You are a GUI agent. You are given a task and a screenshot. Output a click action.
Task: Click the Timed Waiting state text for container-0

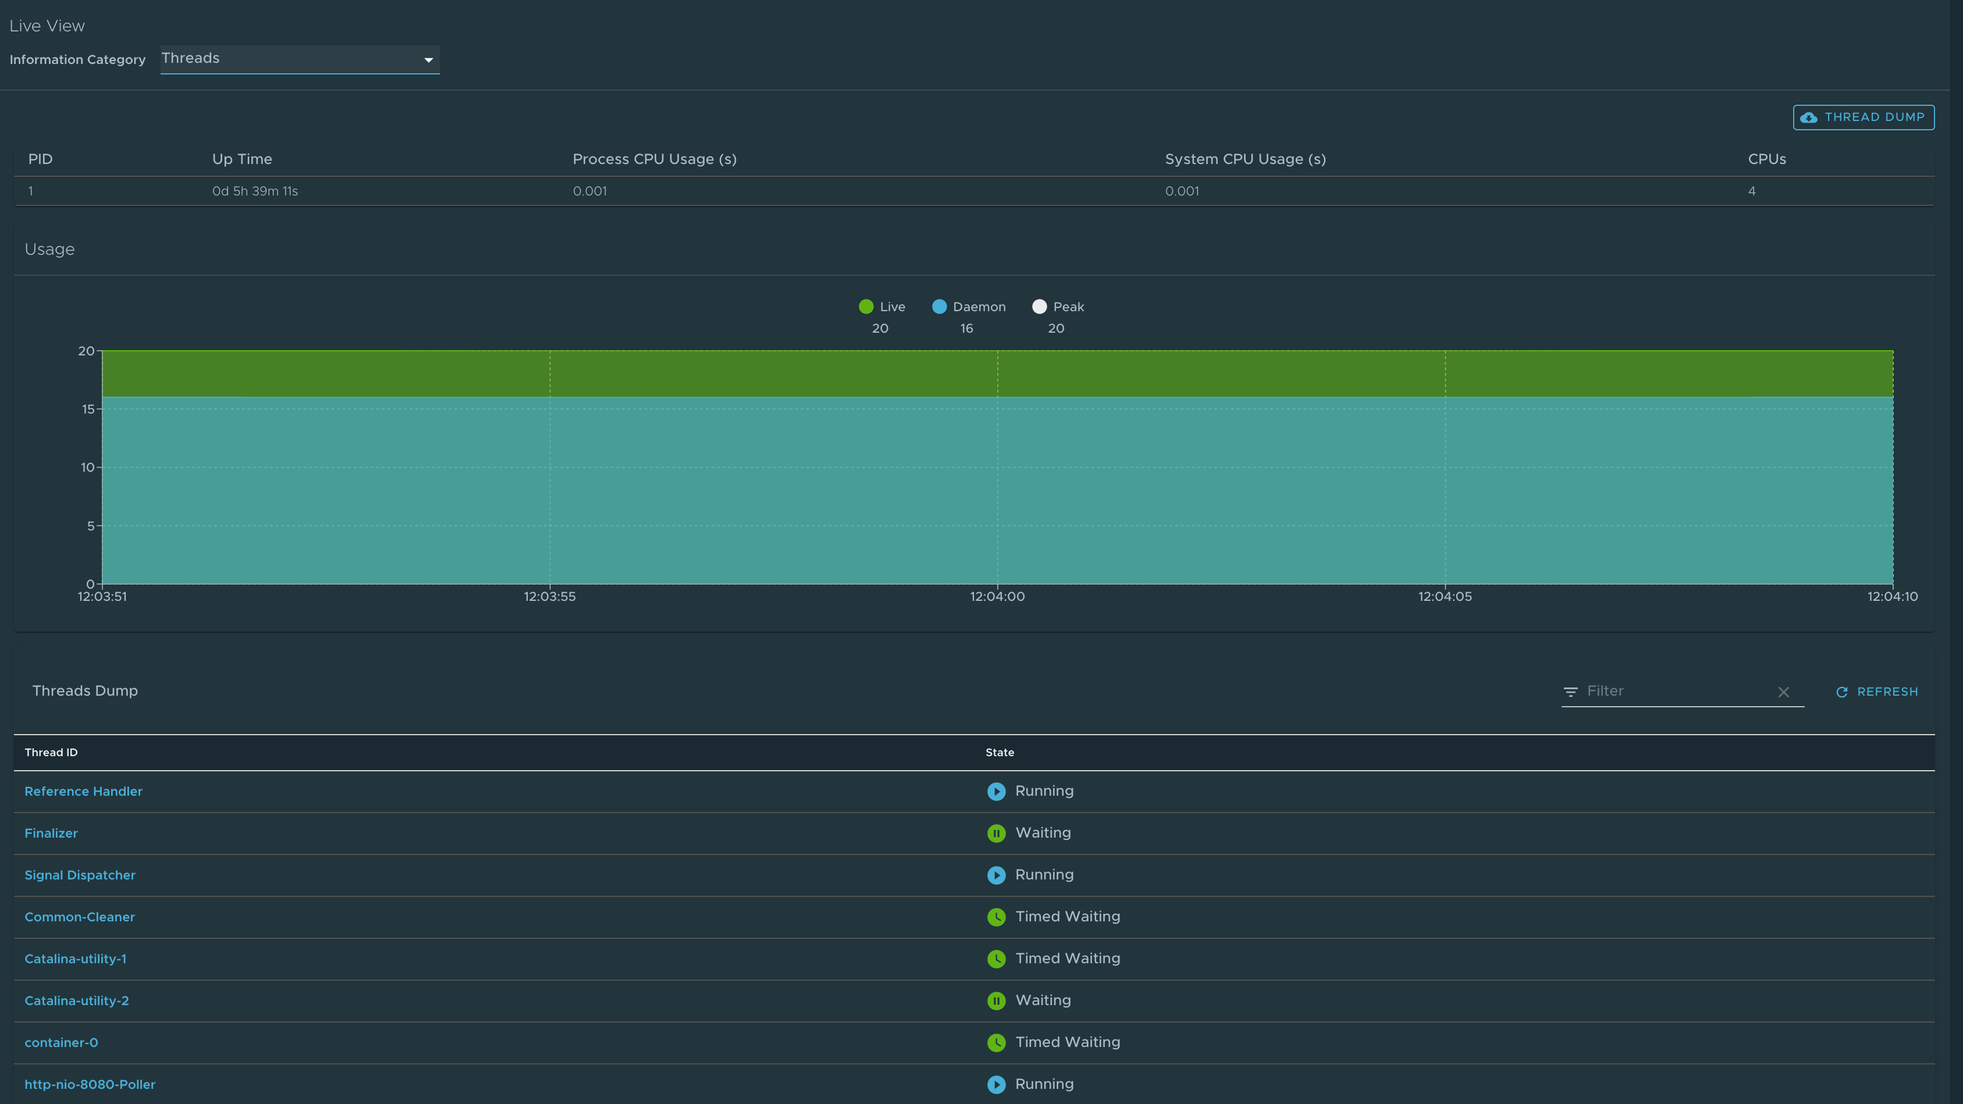click(1068, 1042)
